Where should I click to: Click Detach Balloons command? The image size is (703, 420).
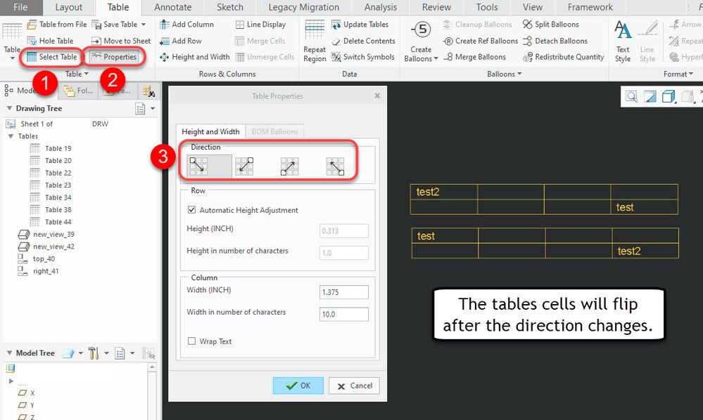click(x=555, y=41)
